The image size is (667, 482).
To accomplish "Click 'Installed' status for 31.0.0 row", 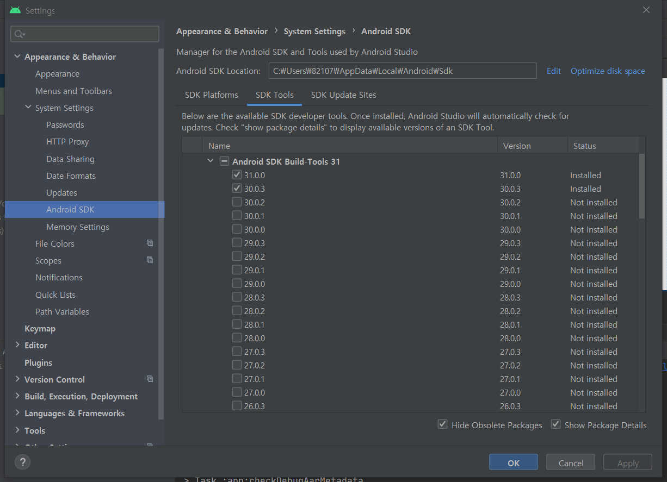I will tap(585, 175).
